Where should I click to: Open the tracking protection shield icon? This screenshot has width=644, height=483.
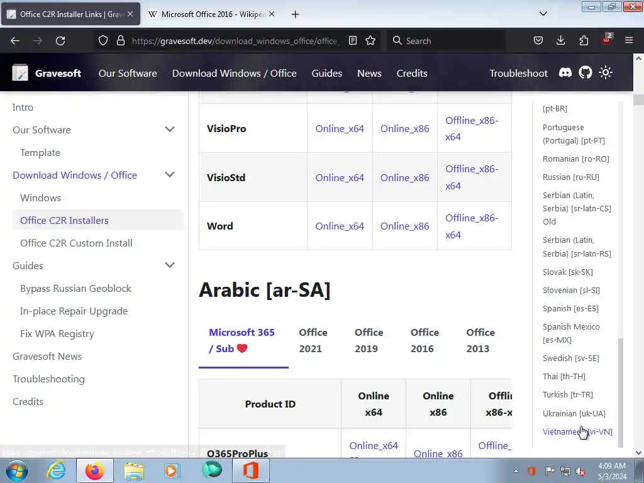pyautogui.click(x=103, y=41)
